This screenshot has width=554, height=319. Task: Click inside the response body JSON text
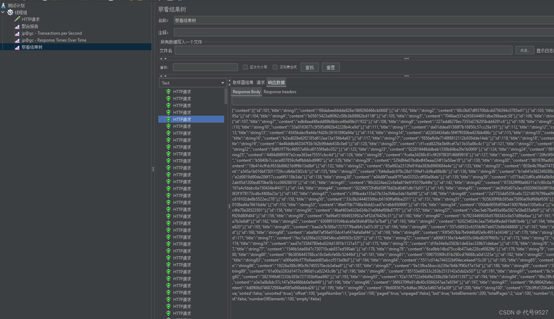click(x=393, y=204)
